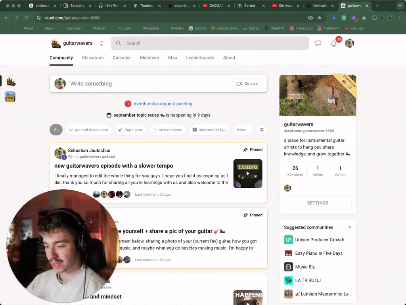Click the guitarwavers group logo in header
406x305 pixels.
tap(56, 43)
